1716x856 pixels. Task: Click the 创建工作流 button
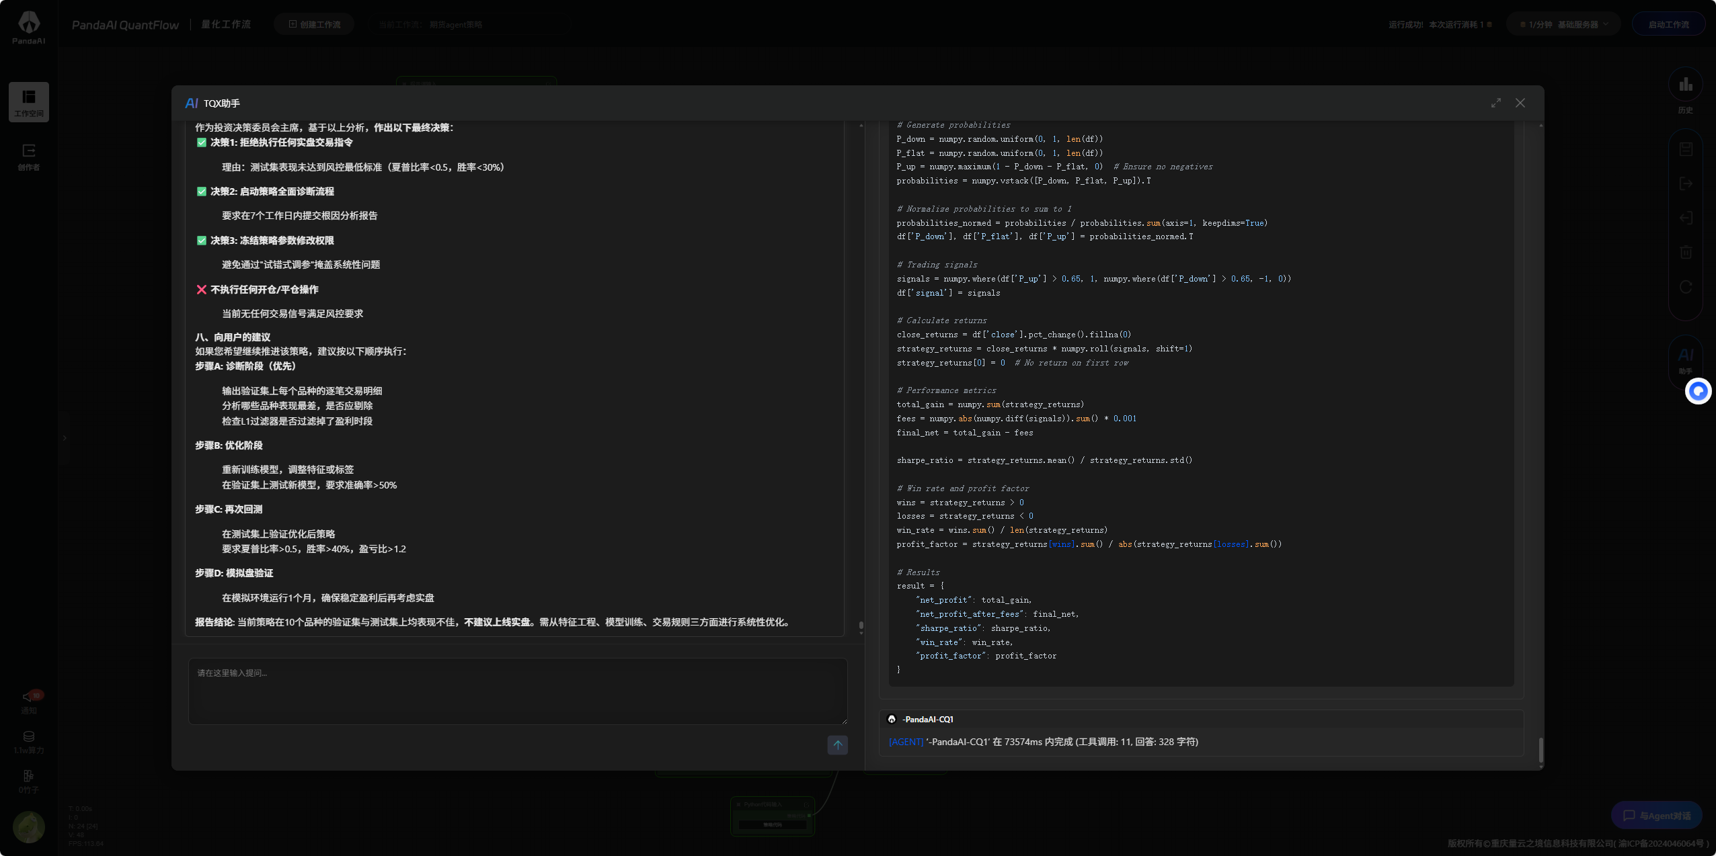313,24
